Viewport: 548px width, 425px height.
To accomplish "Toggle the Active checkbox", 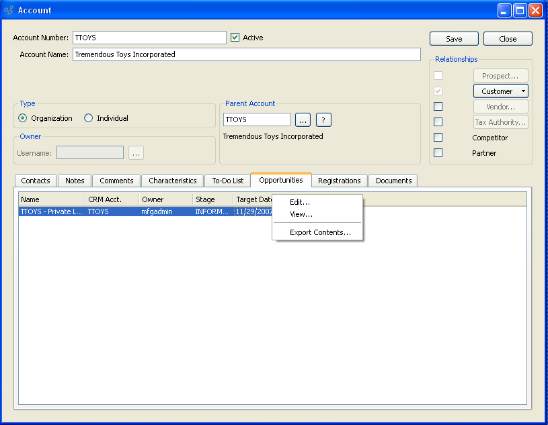I will coord(235,38).
